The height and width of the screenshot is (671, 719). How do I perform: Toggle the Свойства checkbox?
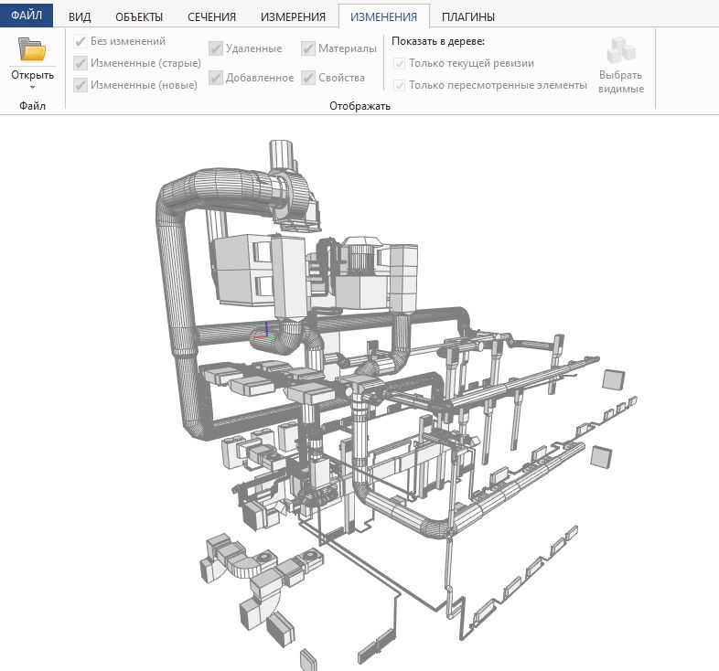[x=309, y=78]
